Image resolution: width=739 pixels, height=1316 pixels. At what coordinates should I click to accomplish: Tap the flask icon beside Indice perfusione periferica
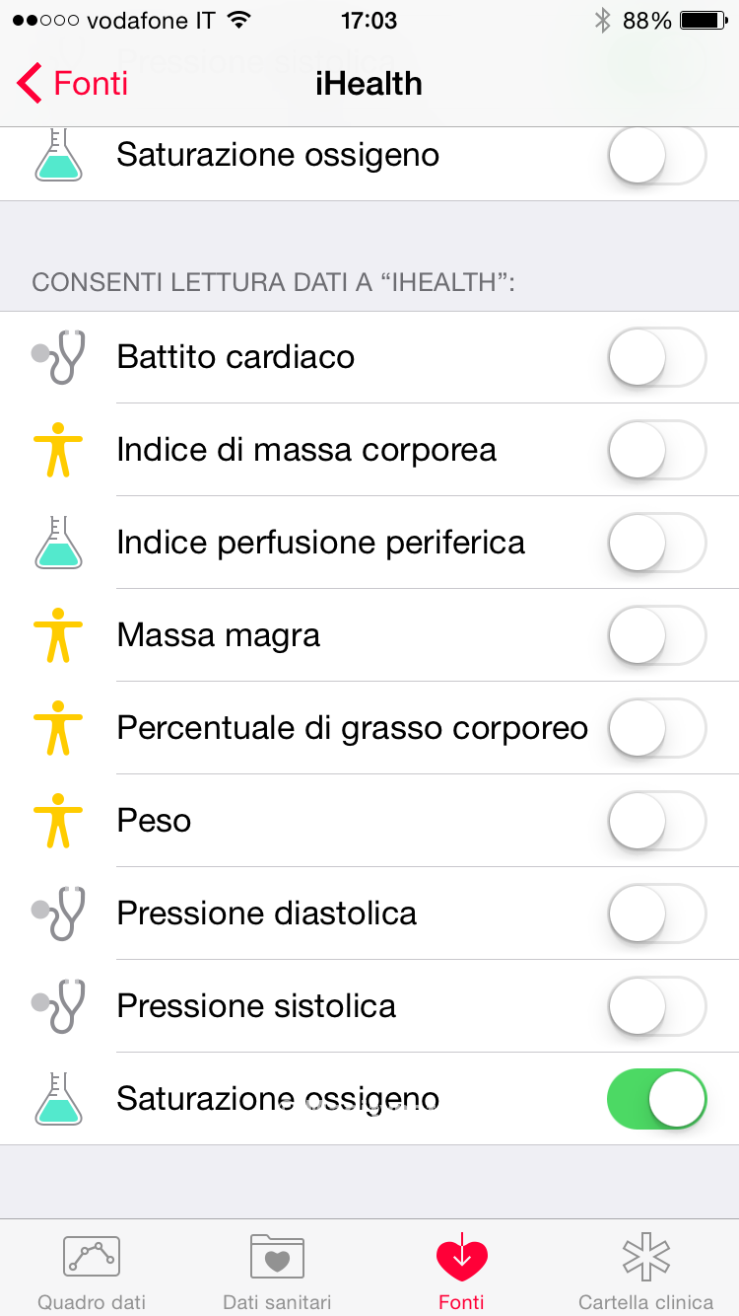click(x=59, y=543)
